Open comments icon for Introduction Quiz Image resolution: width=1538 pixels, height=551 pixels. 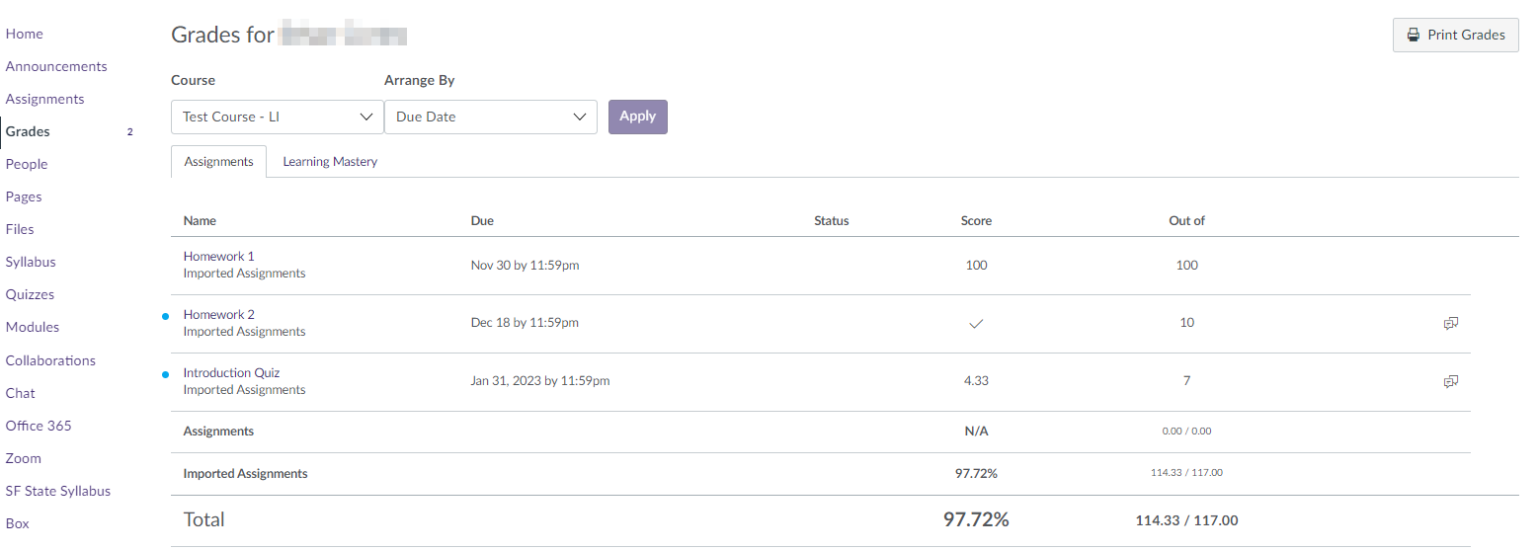pos(1451,381)
